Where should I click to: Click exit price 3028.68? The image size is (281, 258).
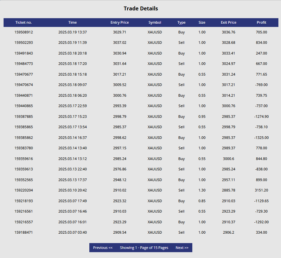228,43
